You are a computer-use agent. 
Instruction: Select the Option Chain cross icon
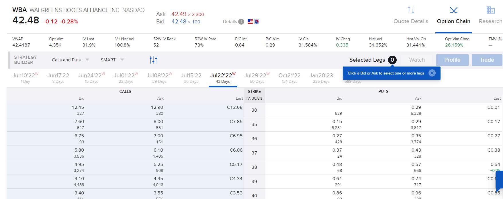[453, 10]
